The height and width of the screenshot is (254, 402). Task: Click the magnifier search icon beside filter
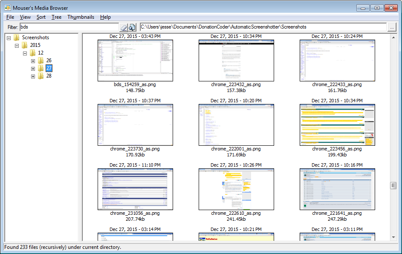(x=132, y=27)
